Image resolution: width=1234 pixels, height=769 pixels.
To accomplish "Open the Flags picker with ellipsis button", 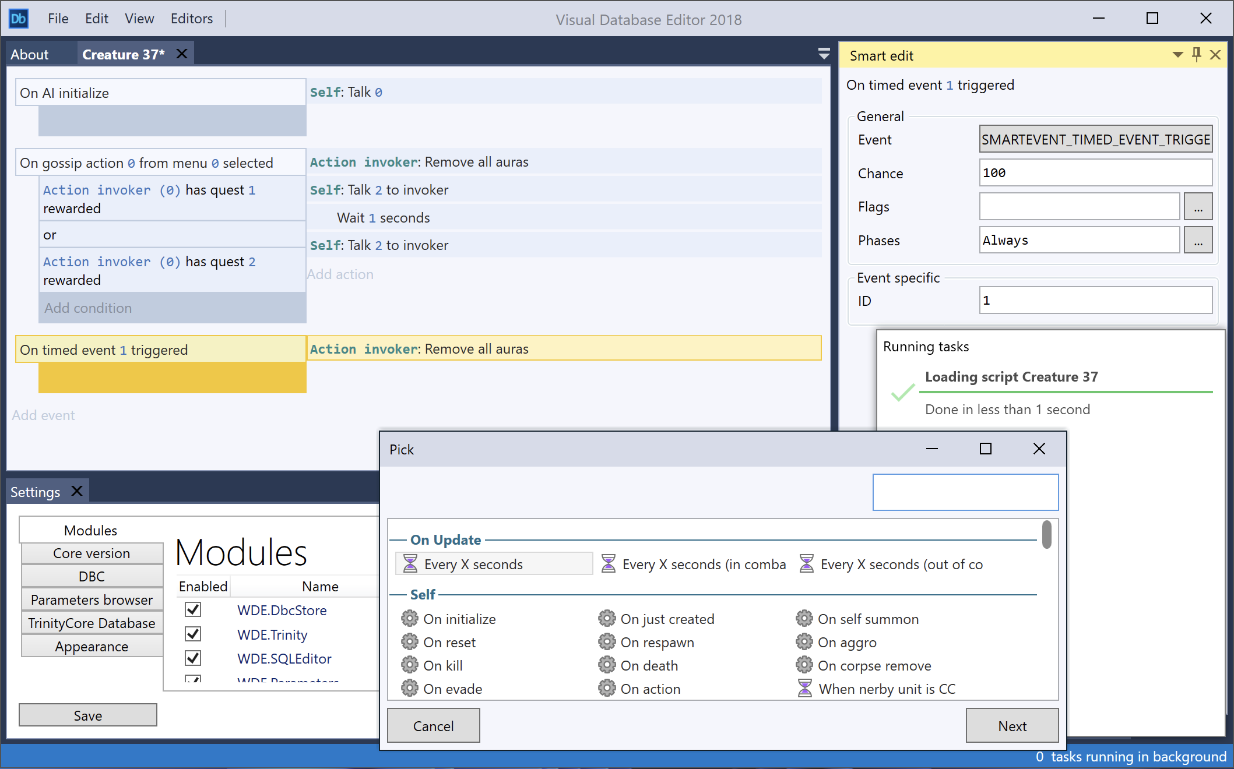I will (x=1198, y=206).
